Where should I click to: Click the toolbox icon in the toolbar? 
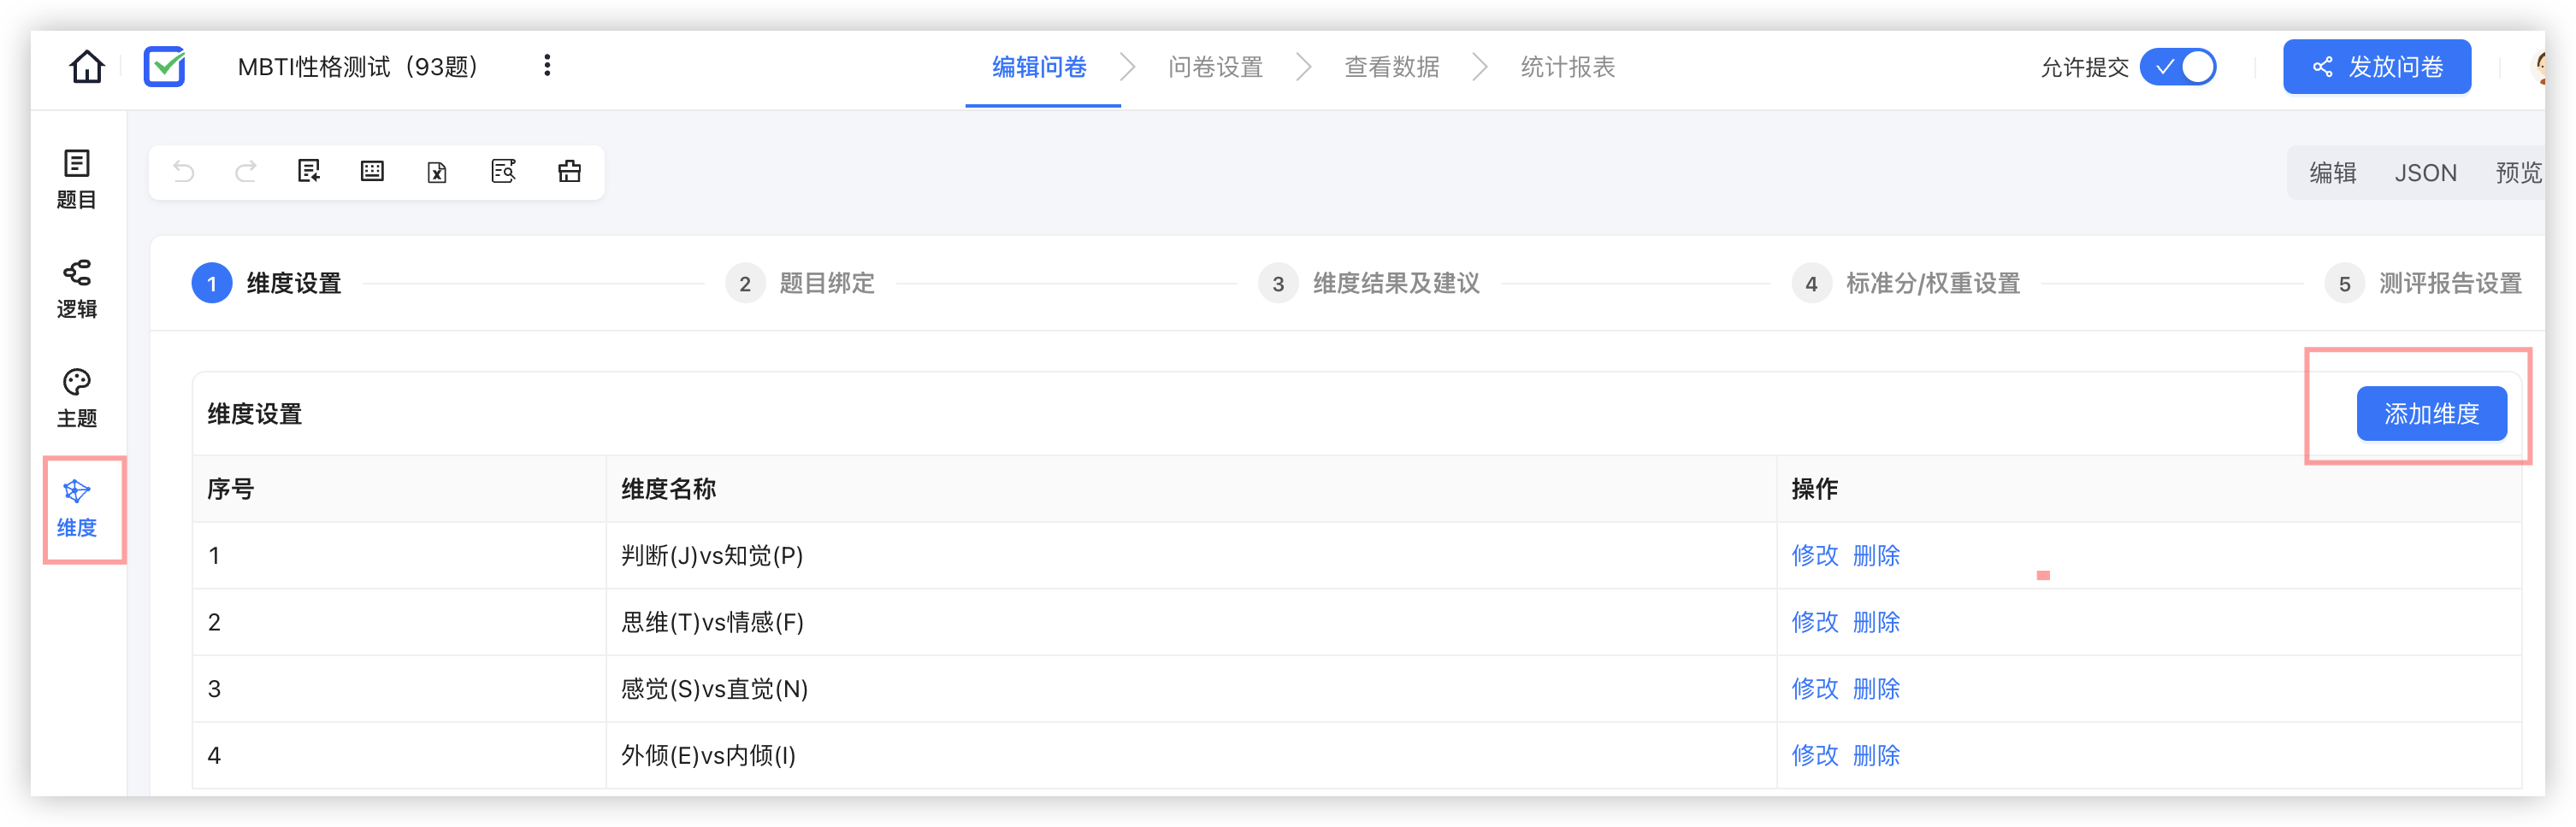click(569, 172)
